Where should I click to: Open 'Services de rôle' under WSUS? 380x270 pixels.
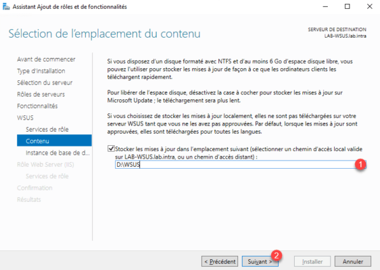point(47,130)
